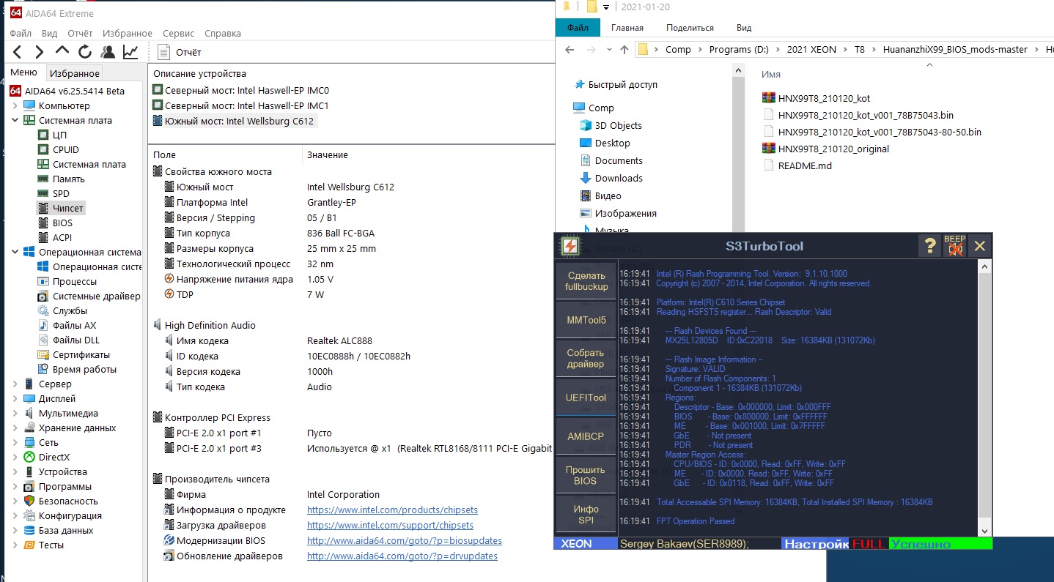Image resolution: width=1054 pixels, height=582 pixels.
Task: Open the intel.com/products/chipsets link
Action: coord(392,510)
